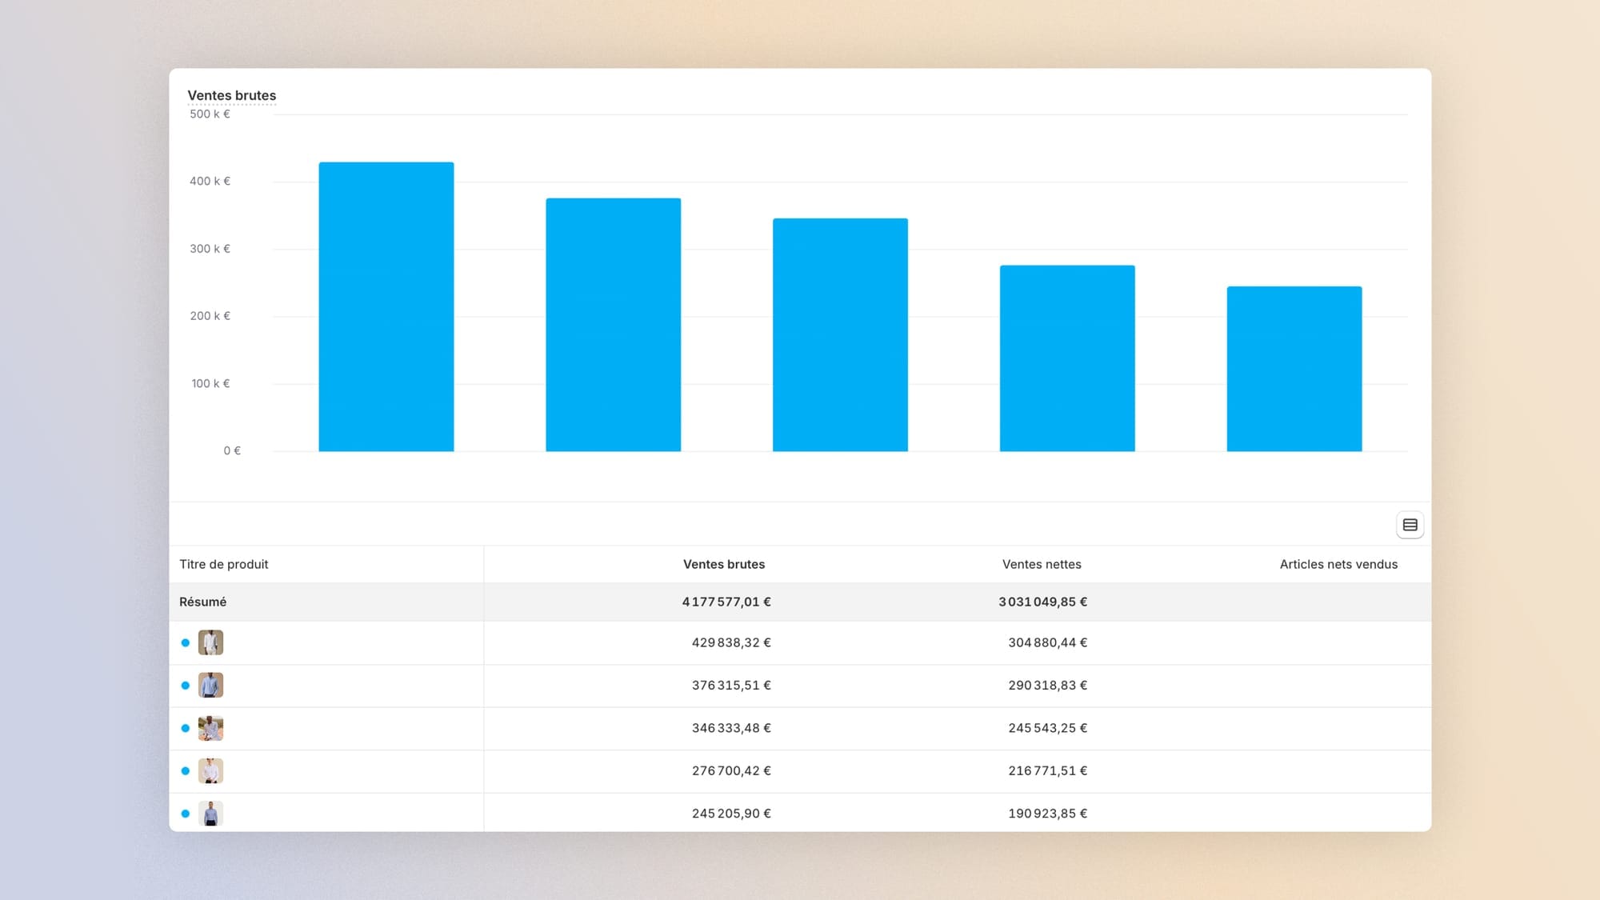Screen dimensions: 1600x900
Task: Click the 400 k € axis label
Action: pos(210,181)
